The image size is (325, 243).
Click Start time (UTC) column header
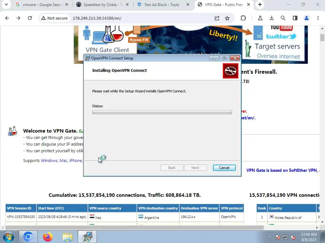(62, 208)
